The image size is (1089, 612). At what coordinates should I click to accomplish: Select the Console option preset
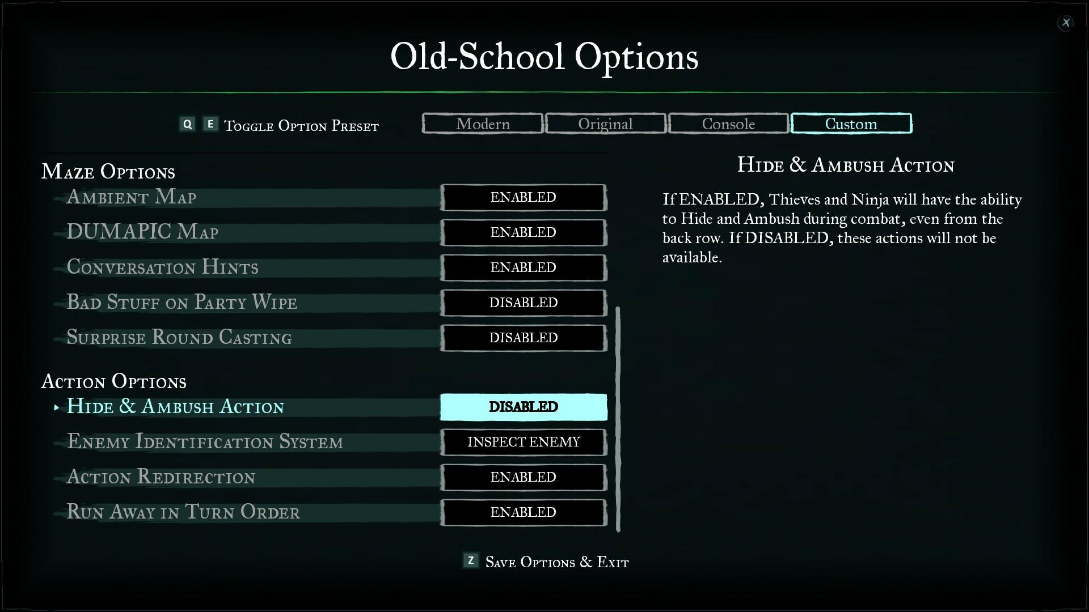pos(728,124)
